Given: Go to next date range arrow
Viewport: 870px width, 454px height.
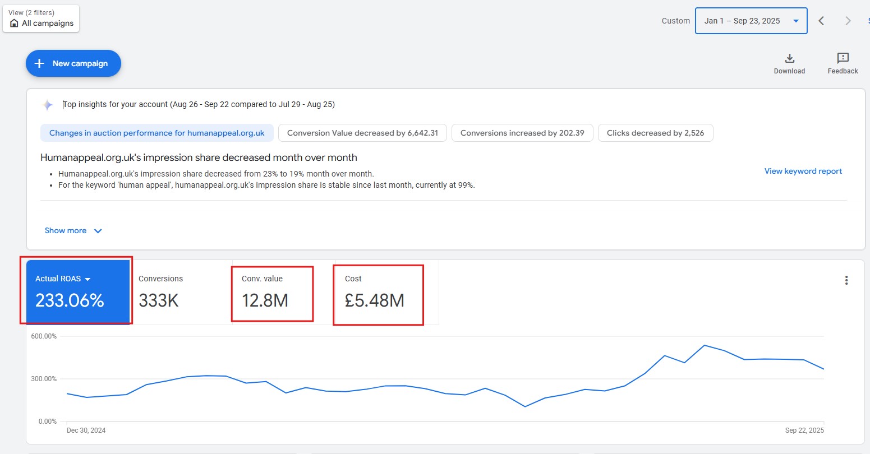Looking at the screenshot, I should click(848, 21).
